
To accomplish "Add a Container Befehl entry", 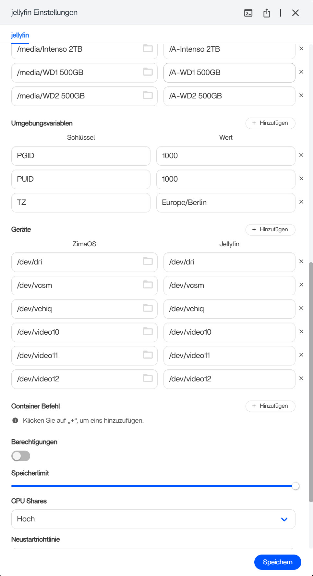I will point(270,406).
